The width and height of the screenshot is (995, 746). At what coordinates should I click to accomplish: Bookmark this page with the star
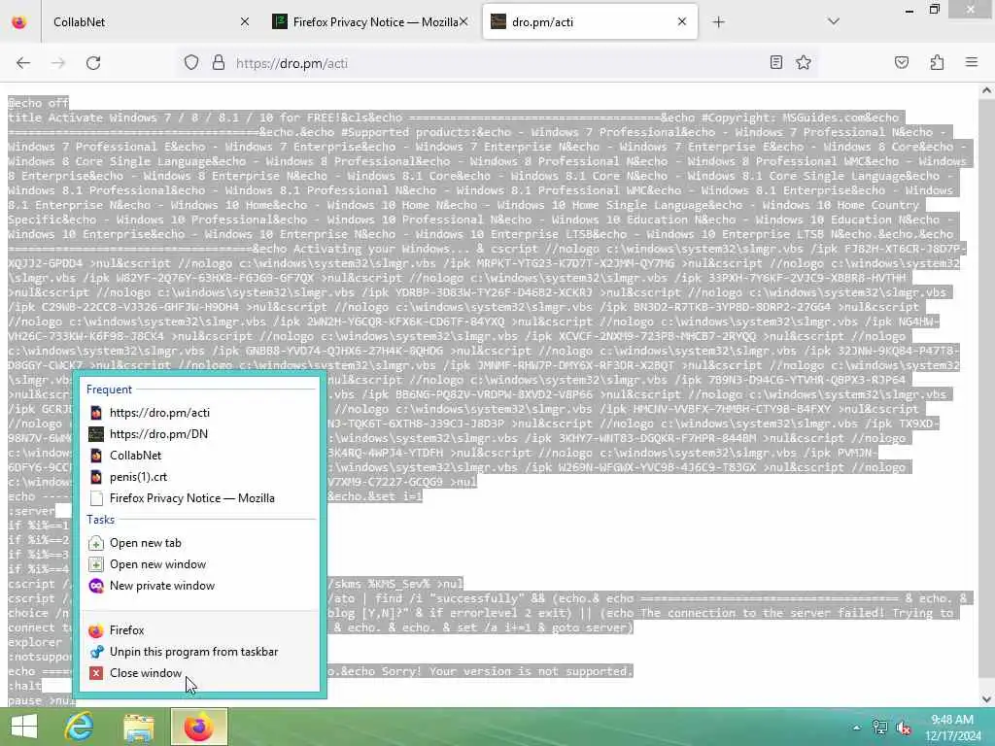(x=804, y=62)
